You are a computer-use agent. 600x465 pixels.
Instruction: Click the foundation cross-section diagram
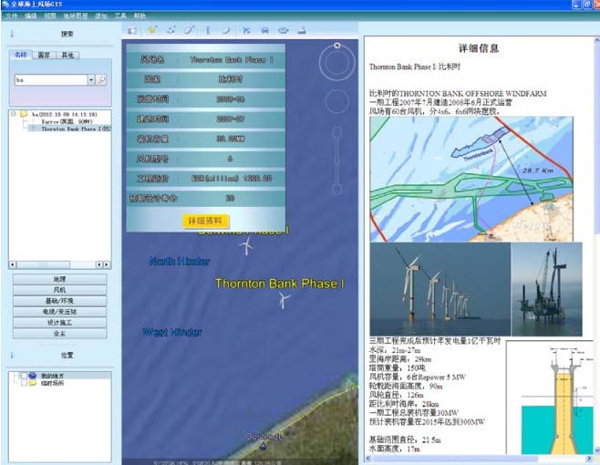point(550,398)
